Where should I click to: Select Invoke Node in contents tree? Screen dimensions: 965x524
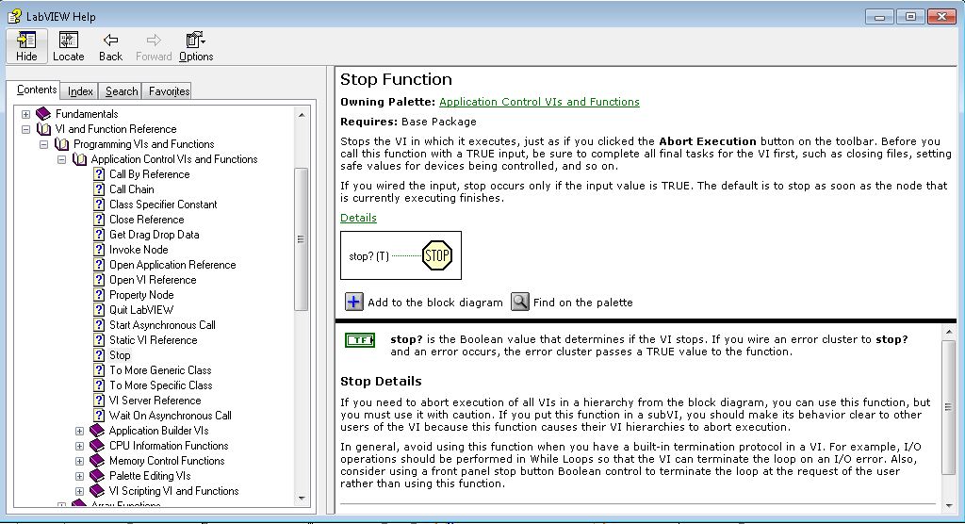139,250
